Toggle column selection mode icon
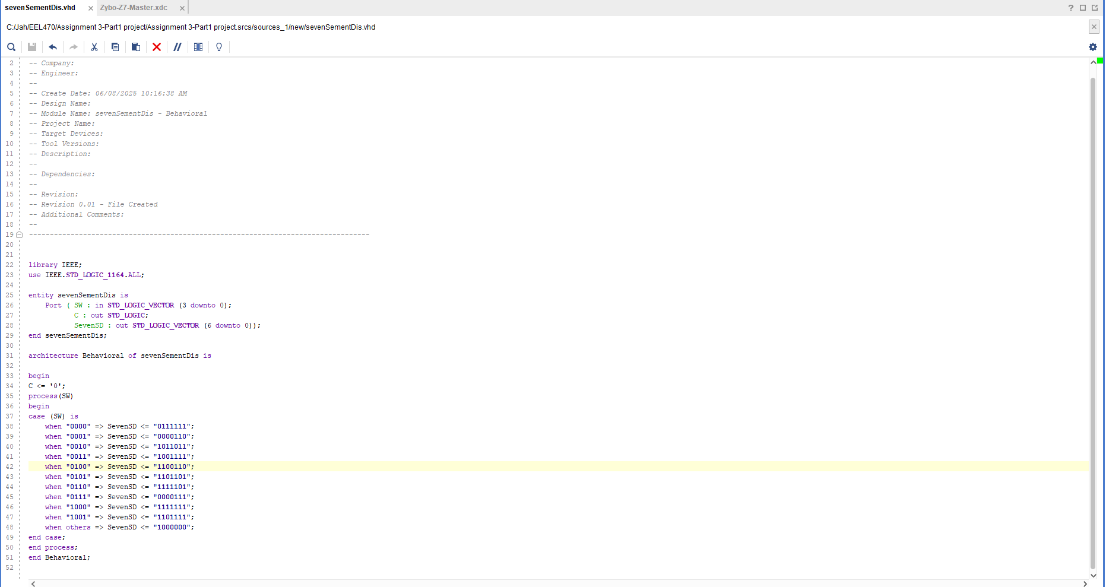 [198, 47]
